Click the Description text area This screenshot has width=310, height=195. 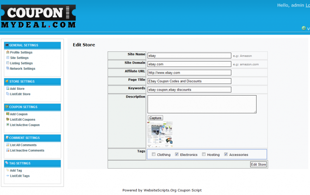[x=202, y=104]
